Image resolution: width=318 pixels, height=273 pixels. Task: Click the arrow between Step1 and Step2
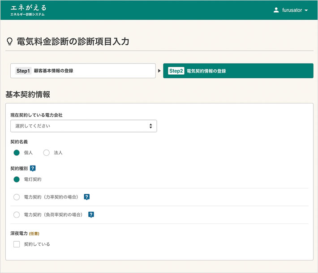(x=159, y=71)
